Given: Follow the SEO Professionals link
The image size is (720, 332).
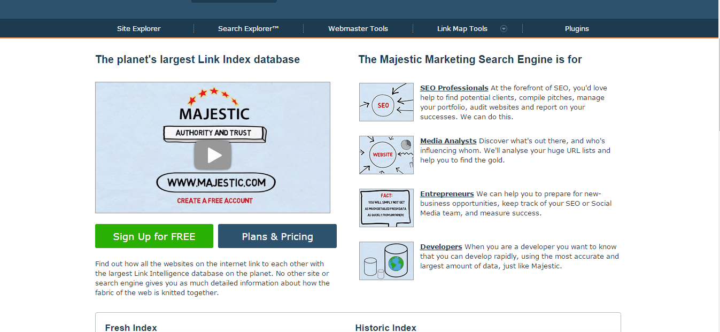Looking at the screenshot, I should pos(454,88).
